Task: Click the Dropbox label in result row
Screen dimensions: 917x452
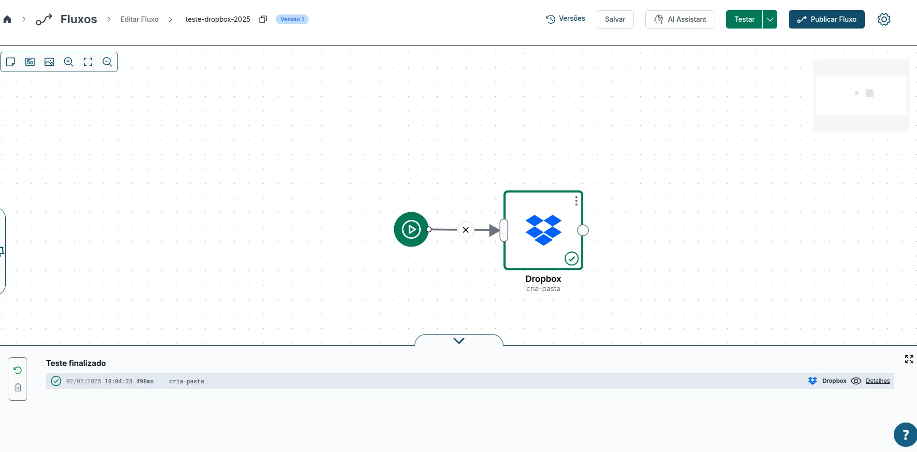Action: (834, 381)
